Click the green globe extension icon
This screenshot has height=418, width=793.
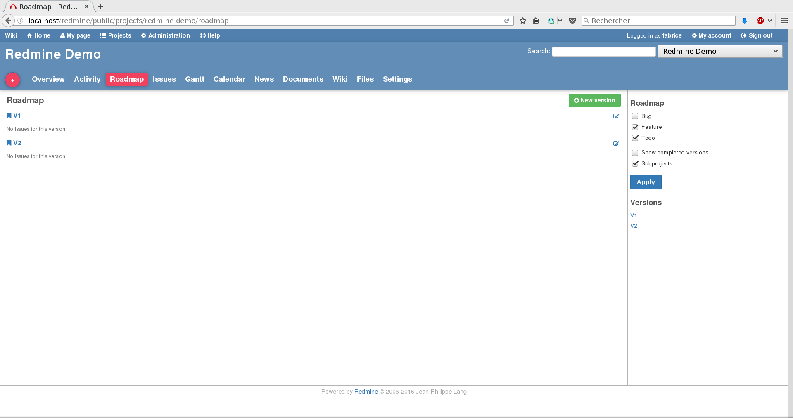(551, 21)
